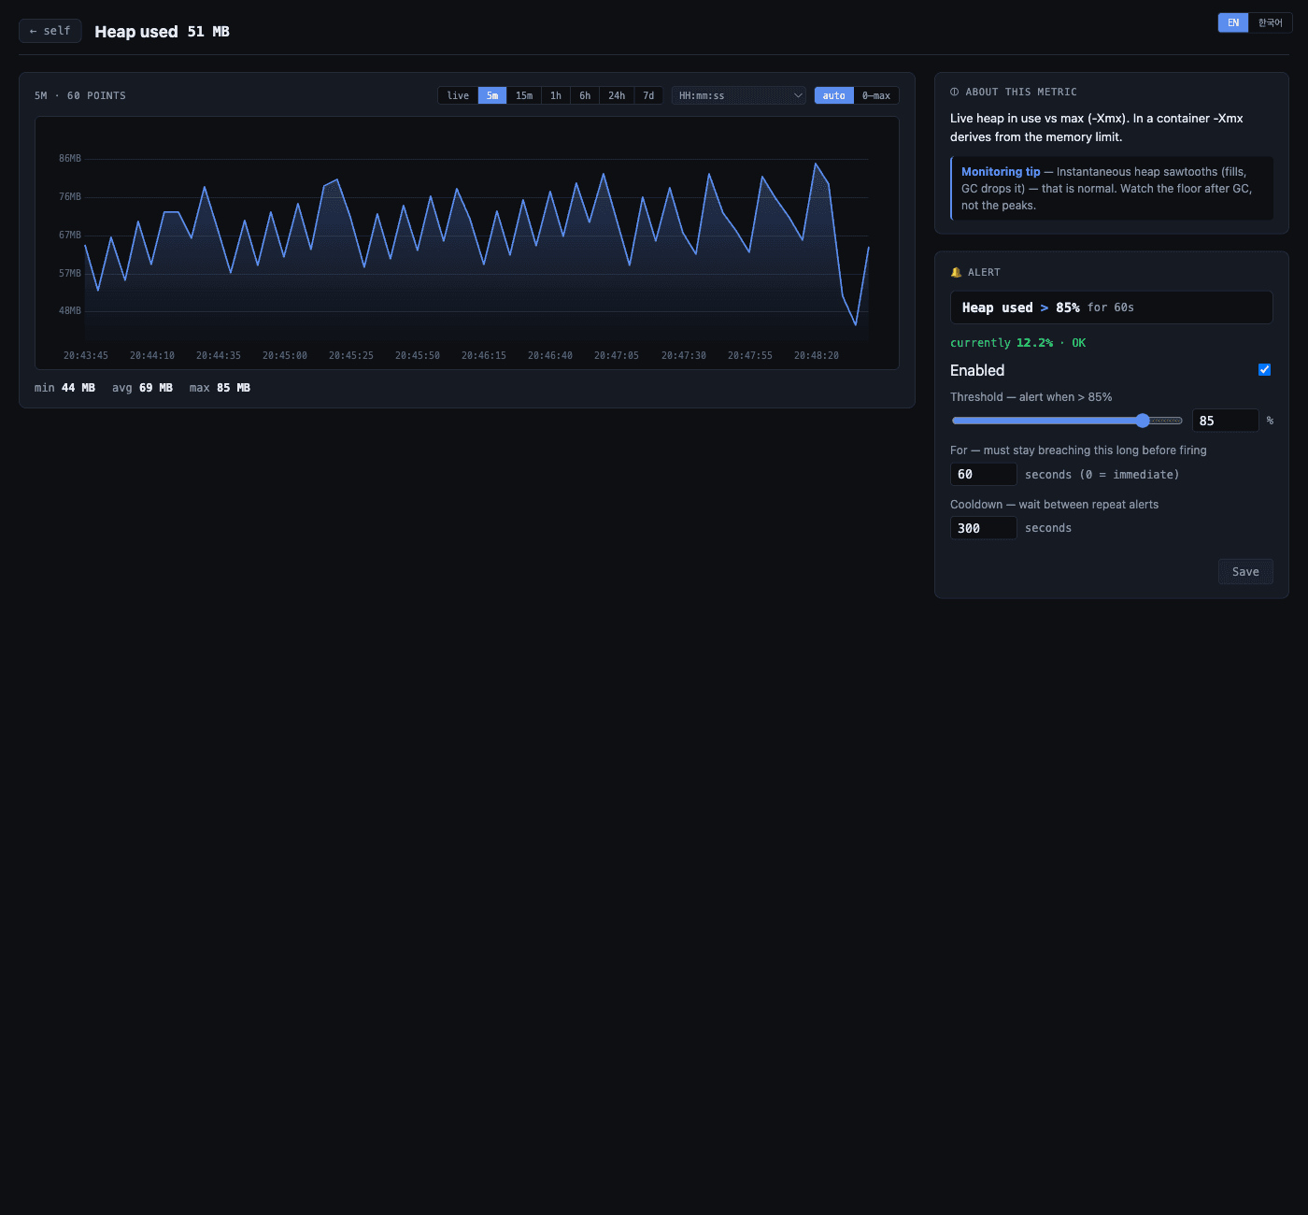Click the 48MB y-axis label
Image resolution: width=1308 pixels, height=1215 pixels.
[70, 311]
